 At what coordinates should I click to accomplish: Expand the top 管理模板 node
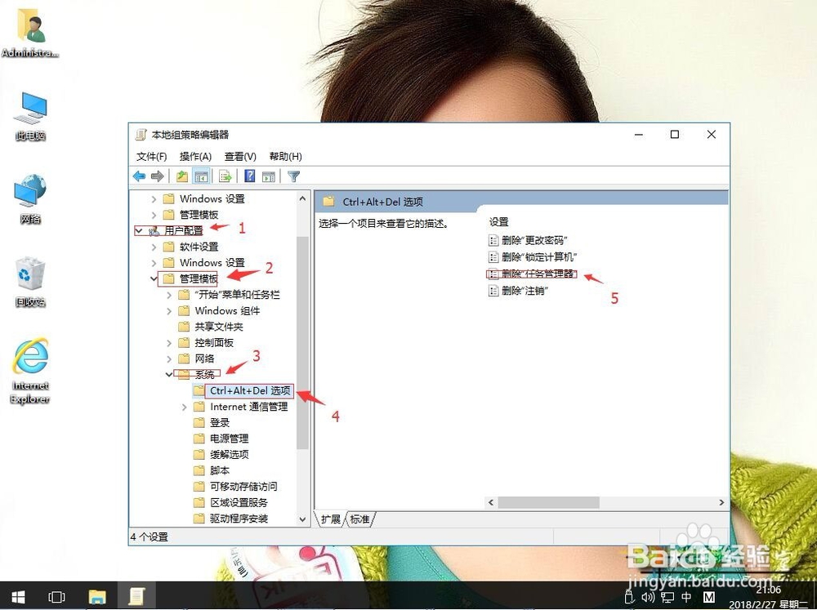click(154, 215)
